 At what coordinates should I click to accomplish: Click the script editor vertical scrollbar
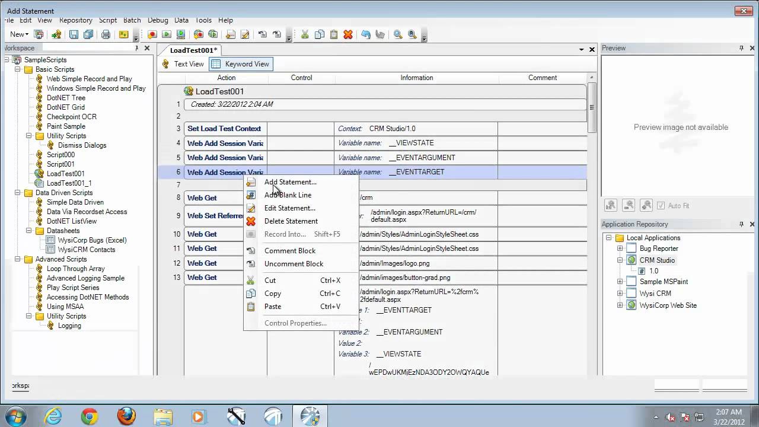[x=592, y=107]
